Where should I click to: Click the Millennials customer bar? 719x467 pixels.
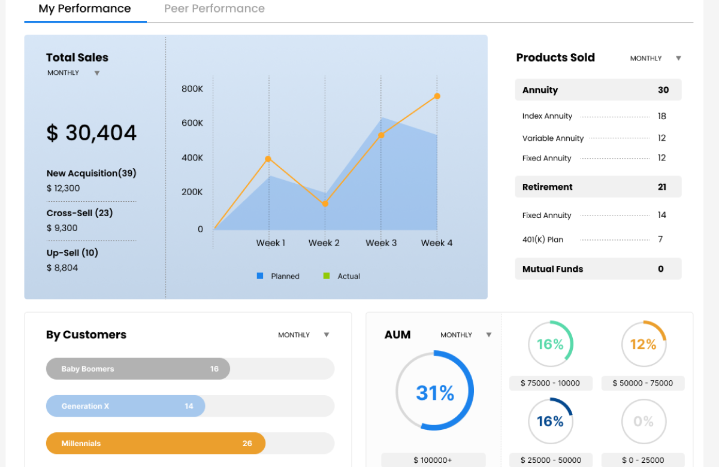[x=155, y=444]
